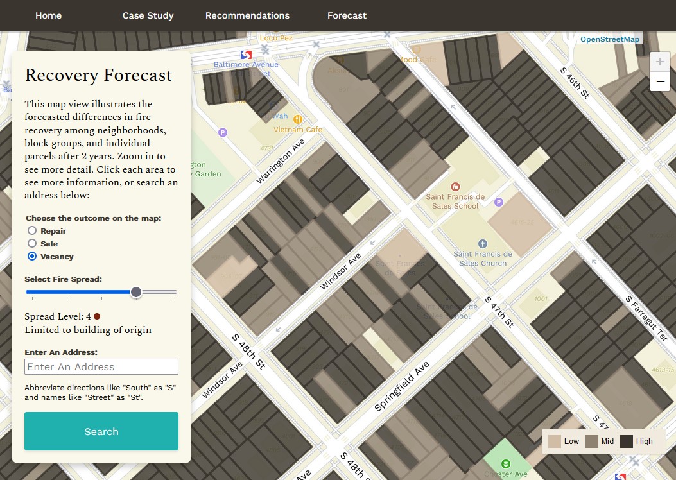Go to the Home page
This screenshot has height=480, width=676.
48,15
